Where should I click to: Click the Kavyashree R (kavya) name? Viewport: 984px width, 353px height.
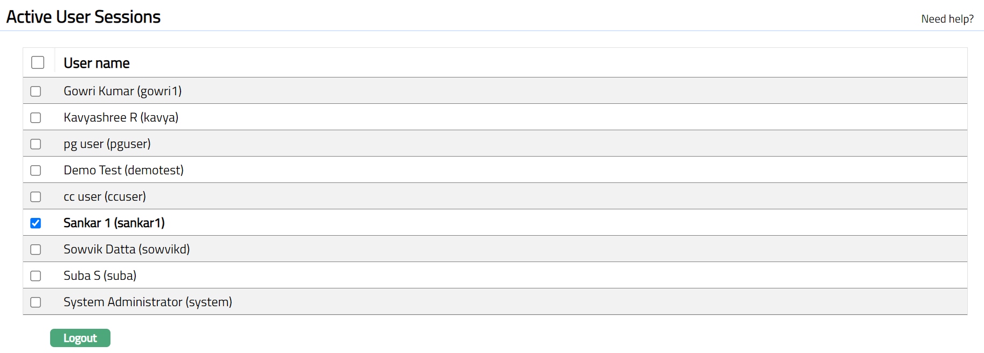(121, 117)
